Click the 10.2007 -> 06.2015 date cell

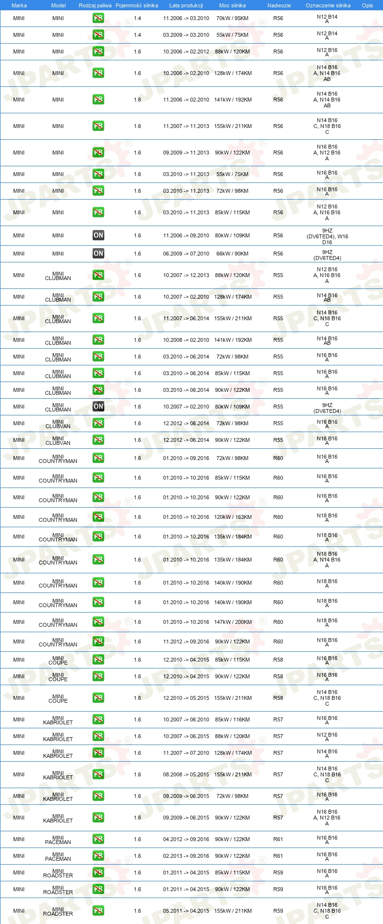(186, 736)
